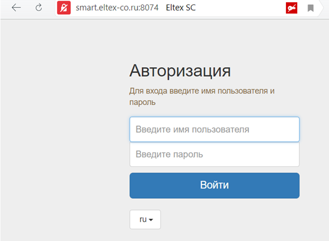Screen dimensions: 329x241
Task: Select the smart.eltex-co.ru:8074 address text
Action: coord(117,8)
